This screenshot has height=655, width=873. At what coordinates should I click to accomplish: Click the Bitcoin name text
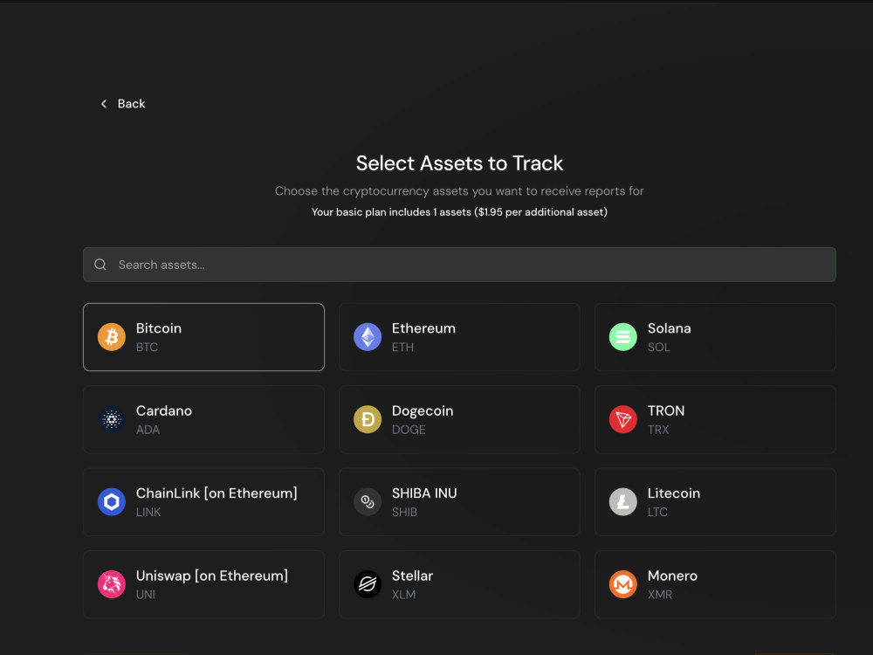pyautogui.click(x=159, y=328)
